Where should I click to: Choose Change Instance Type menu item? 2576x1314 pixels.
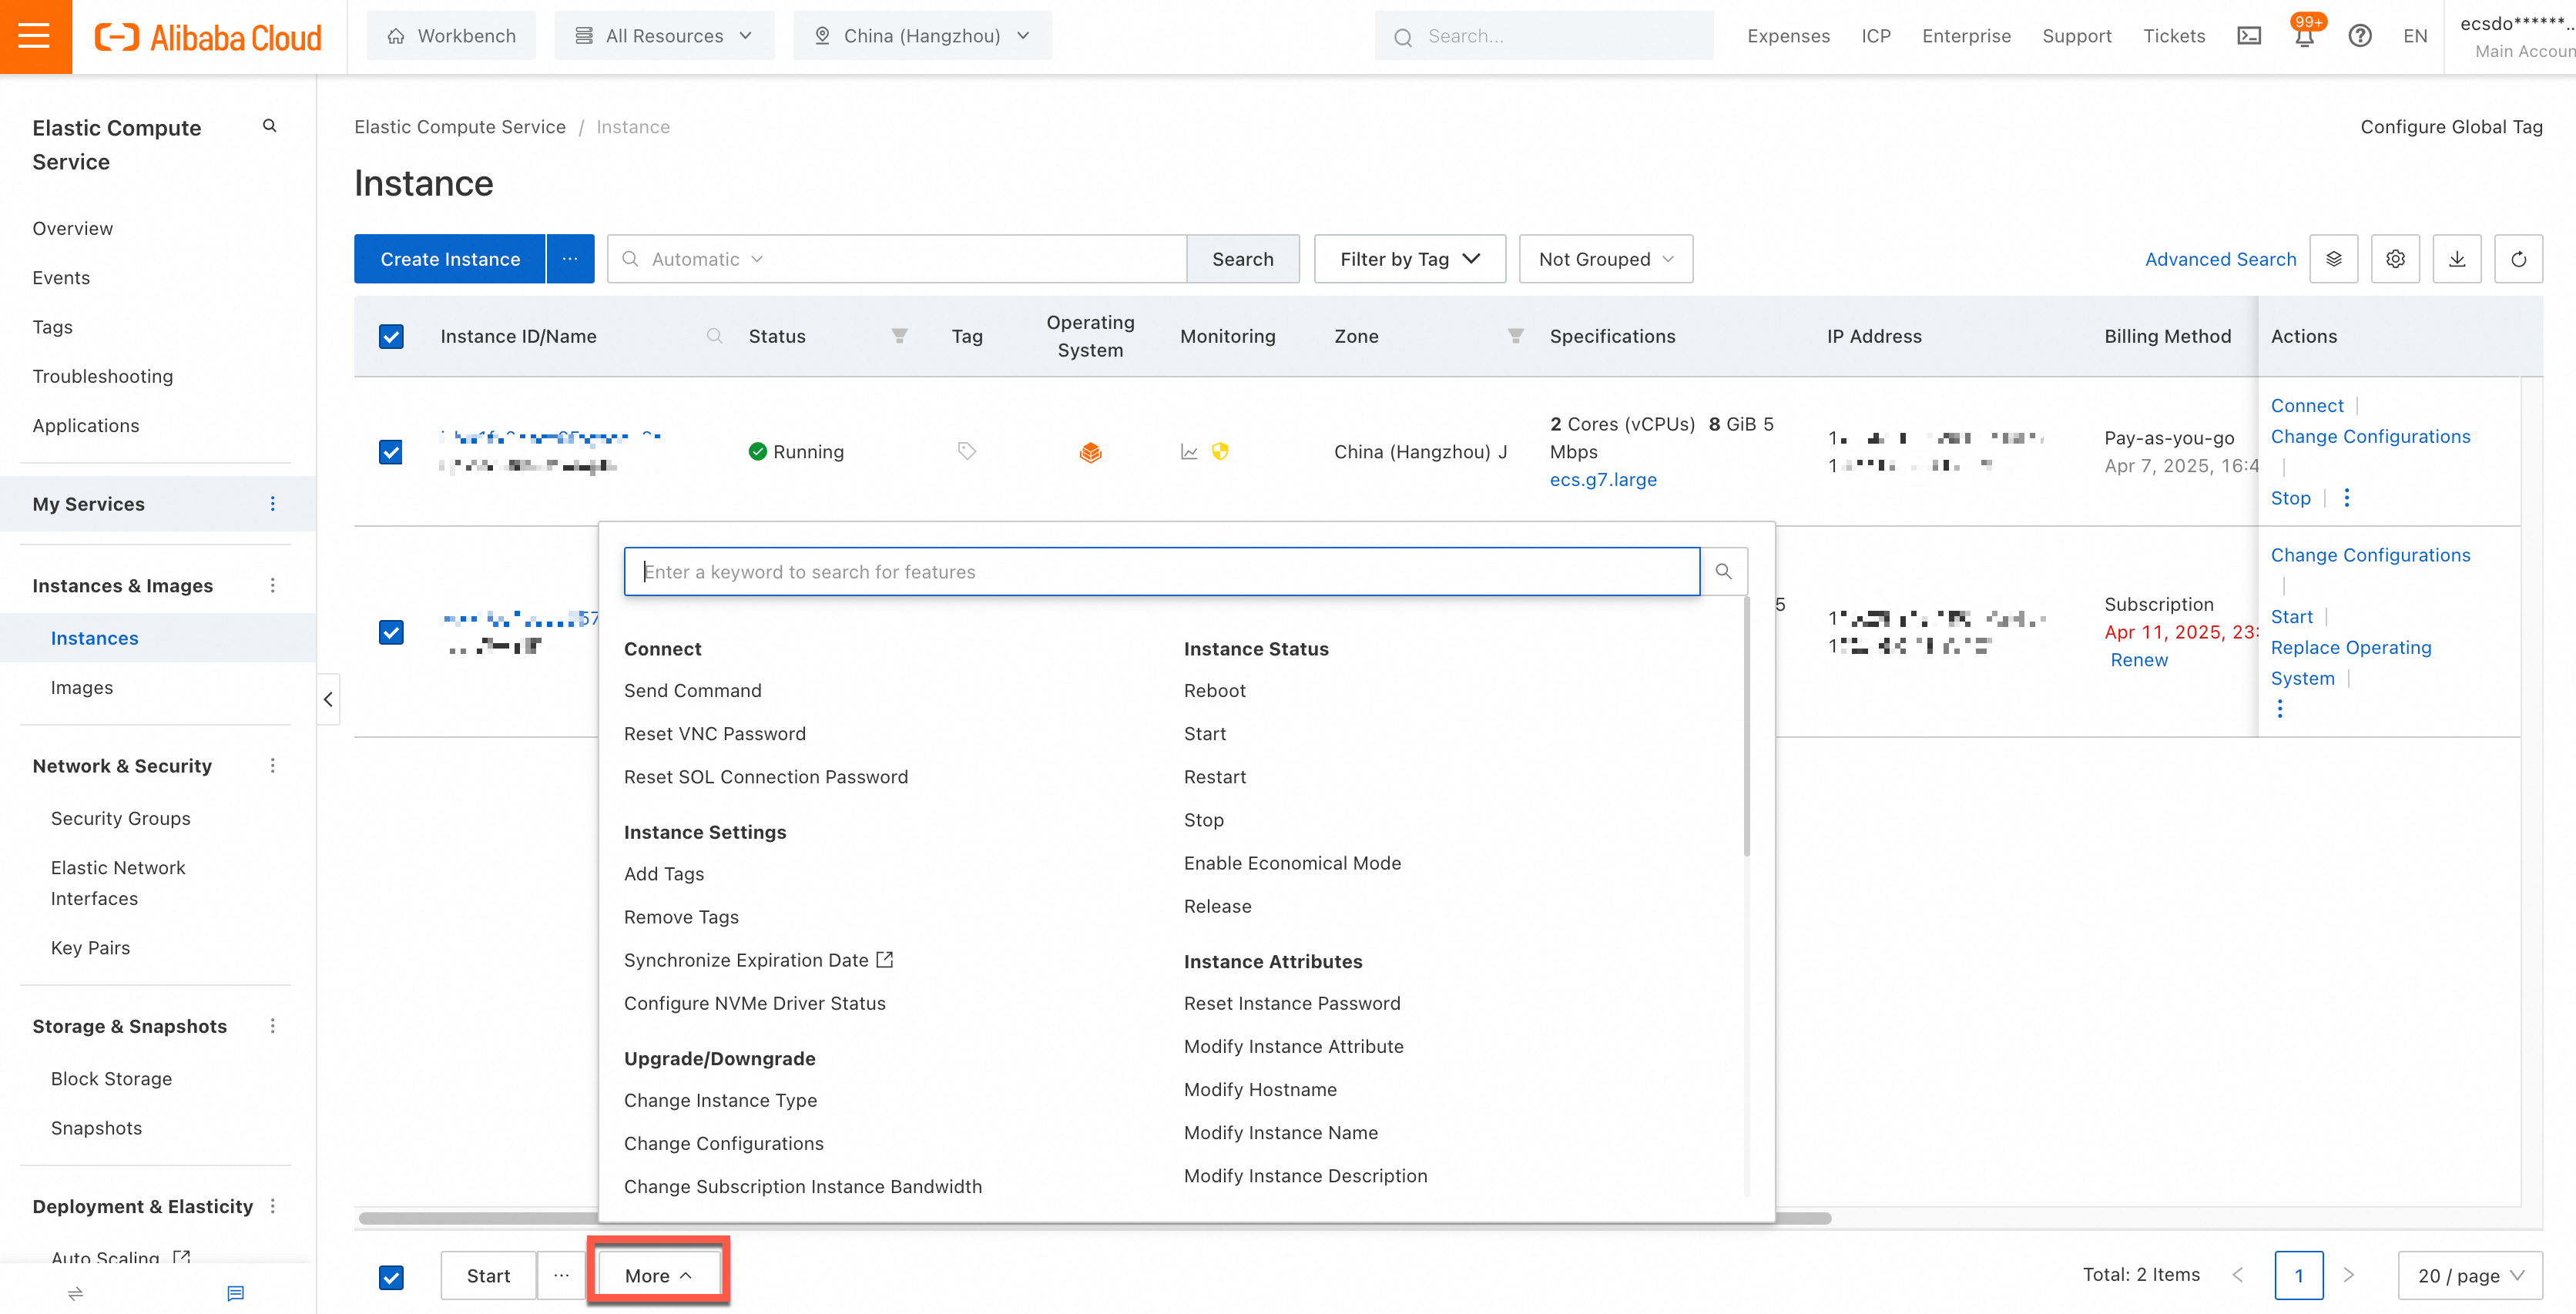720,1100
